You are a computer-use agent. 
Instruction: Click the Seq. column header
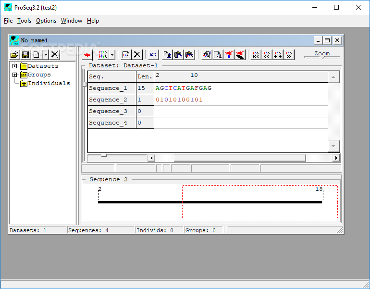pos(112,77)
